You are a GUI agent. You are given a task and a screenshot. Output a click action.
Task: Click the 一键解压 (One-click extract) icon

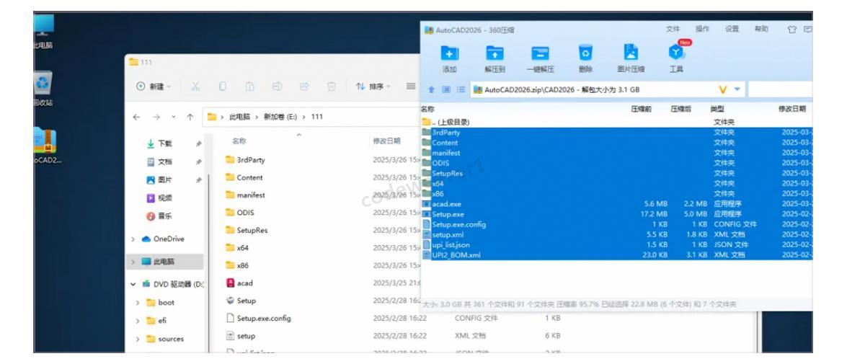[x=540, y=53]
